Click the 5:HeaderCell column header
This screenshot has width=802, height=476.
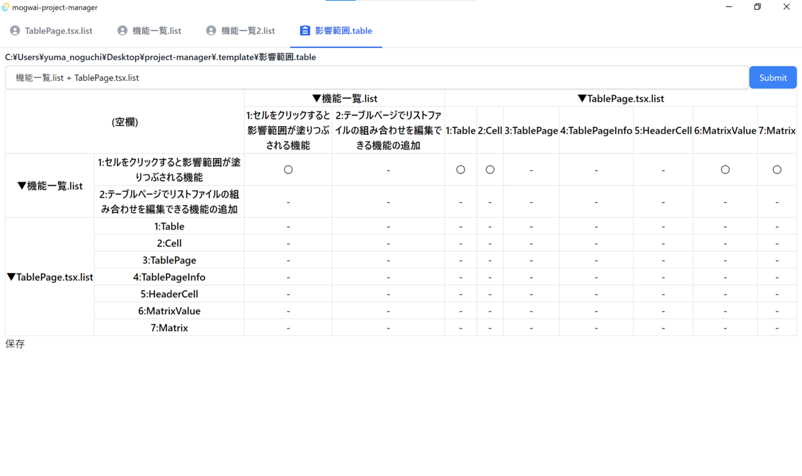click(x=663, y=131)
